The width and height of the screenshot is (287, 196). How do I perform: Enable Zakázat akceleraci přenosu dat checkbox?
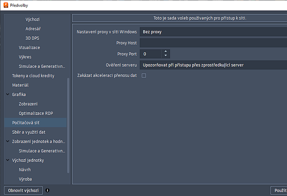pos(143,76)
